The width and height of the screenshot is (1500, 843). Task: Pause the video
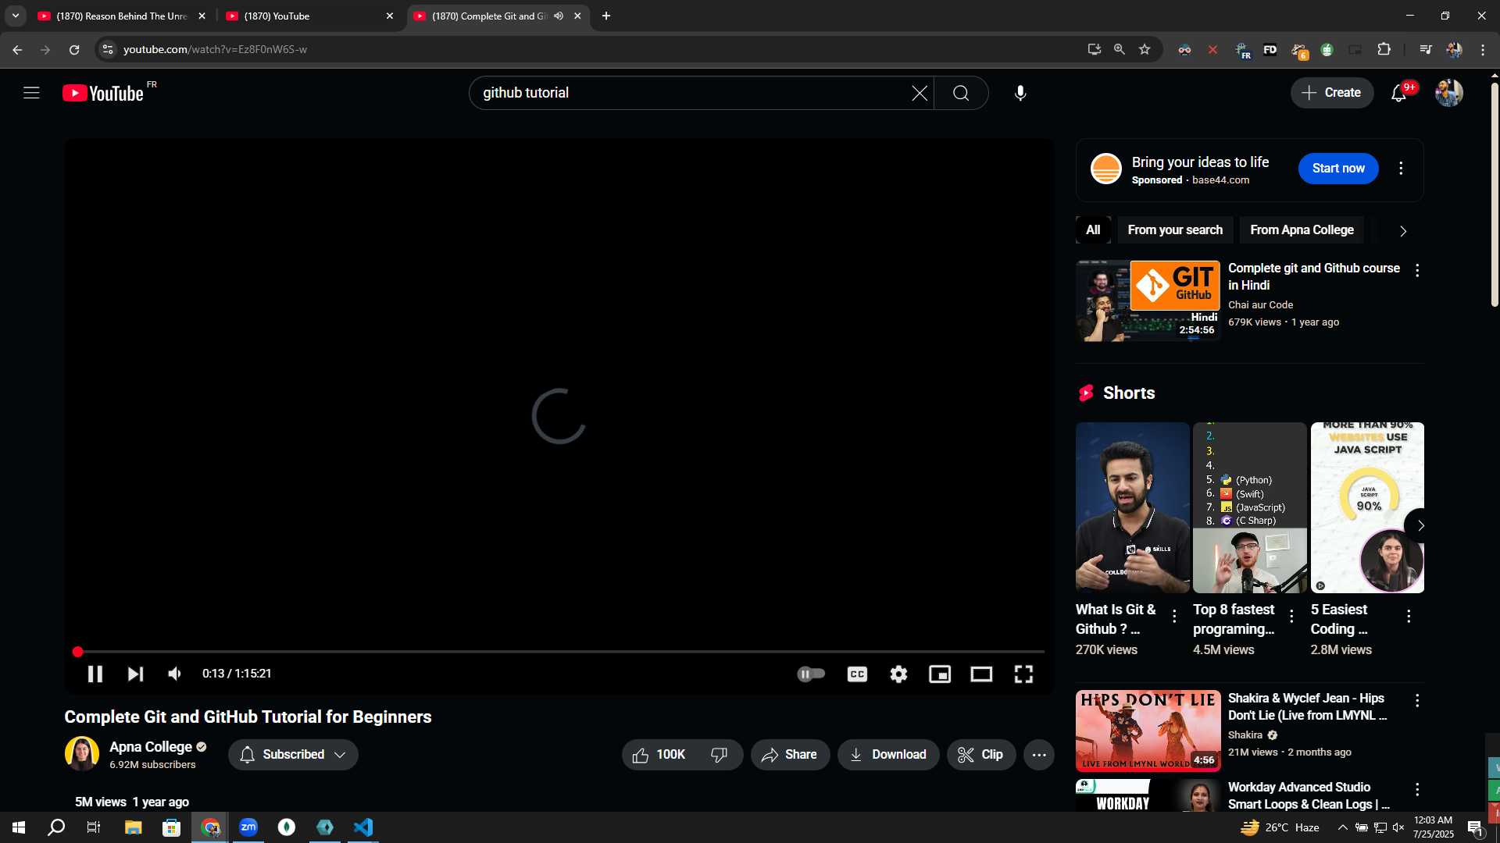[95, 674]
